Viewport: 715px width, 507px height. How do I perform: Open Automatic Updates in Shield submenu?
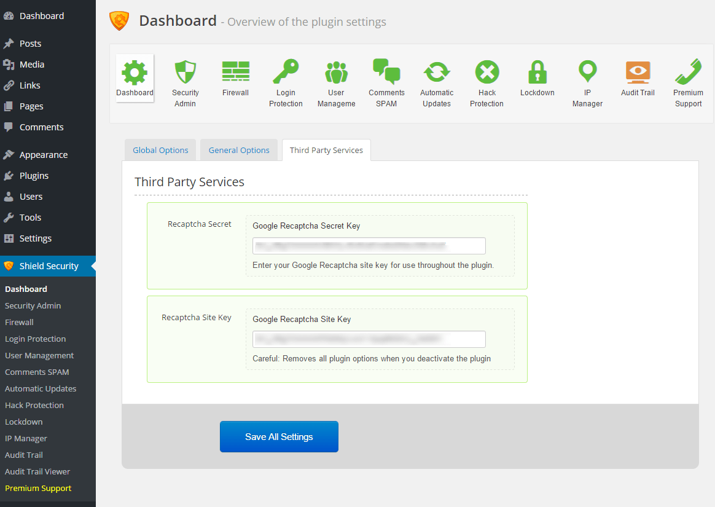(41, 389)
